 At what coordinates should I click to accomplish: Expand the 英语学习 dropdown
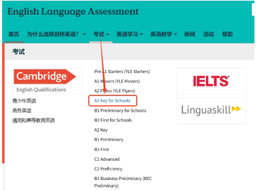130,34
